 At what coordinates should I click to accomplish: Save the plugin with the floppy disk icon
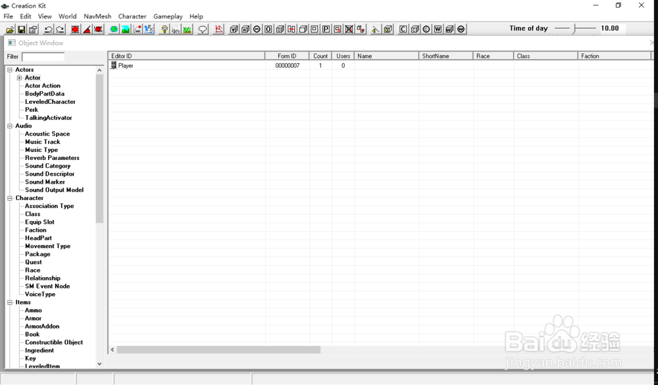pyautogui.click(x=21, y=29)
